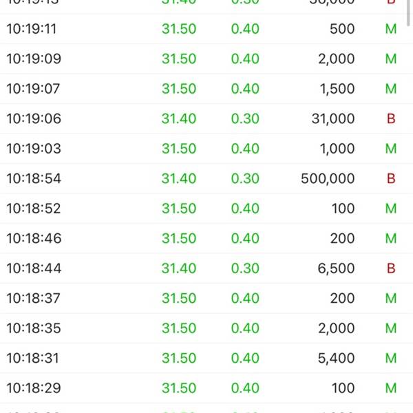
Task: Tap the M flag at 10:18:31
Action: (391, 358)
